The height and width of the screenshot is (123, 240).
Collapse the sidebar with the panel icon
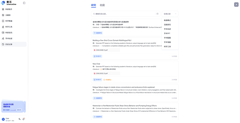tap(24, 3)
